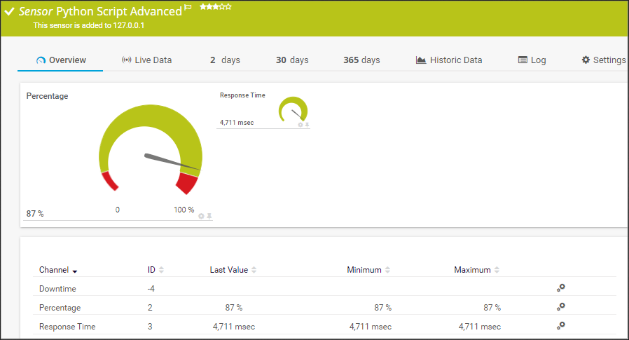Viewport: 629px width, 340px height.
Task: Pin the Percentage gauge with pin icon
Action: tap(209, 216)
